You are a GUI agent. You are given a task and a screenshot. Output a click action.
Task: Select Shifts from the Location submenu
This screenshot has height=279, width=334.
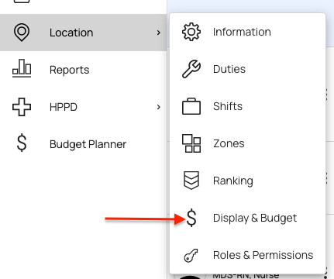pos(247,106)
